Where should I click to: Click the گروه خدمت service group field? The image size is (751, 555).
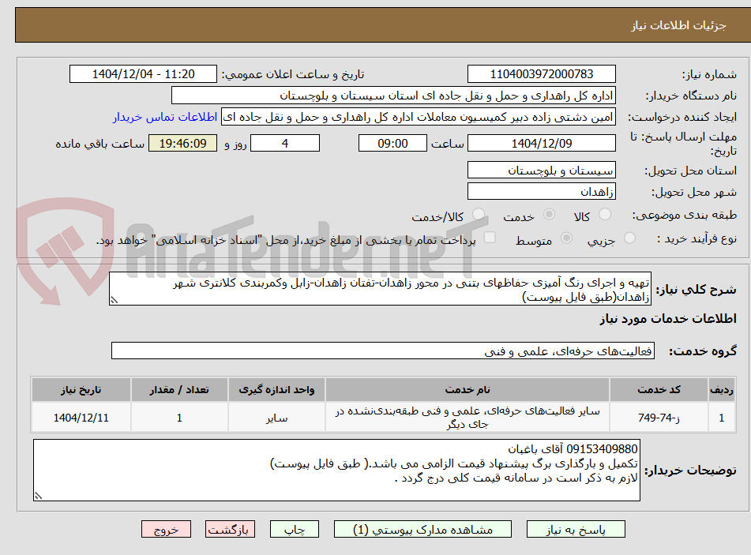pyautogui.click(x=383, y=351)
